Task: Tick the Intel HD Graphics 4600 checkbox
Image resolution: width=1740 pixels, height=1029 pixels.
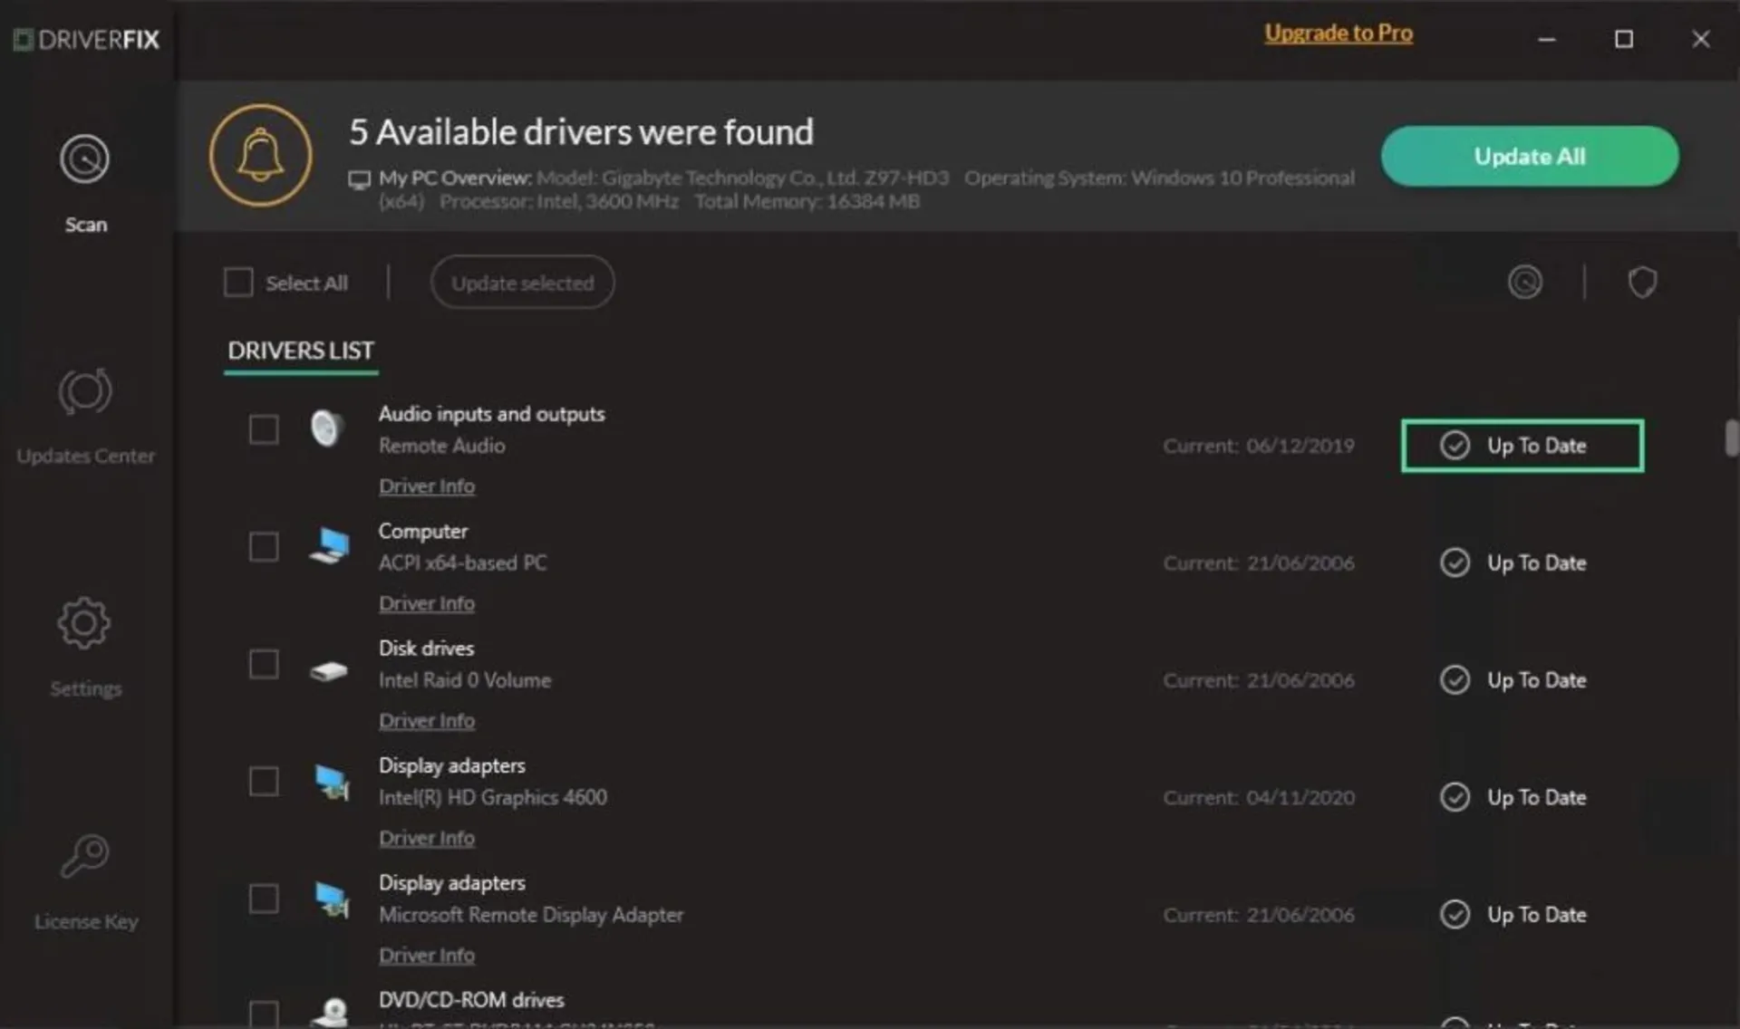Action: 264,781
